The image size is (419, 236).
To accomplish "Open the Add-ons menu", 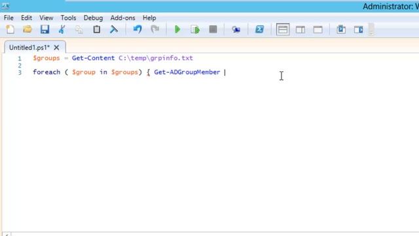I will point(122,18).
